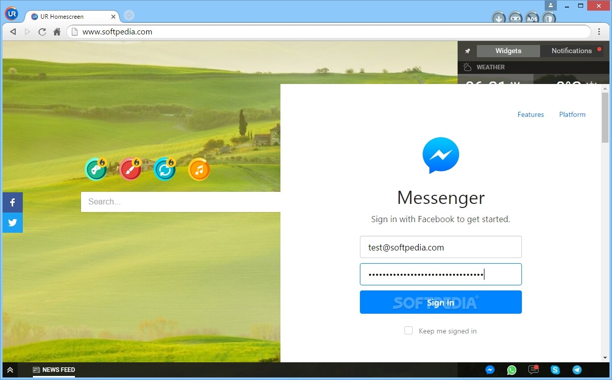Viewport: 612px width, 380px height.
Task: Switch to the Widgets tab
Action: click(x=508, y=51)
